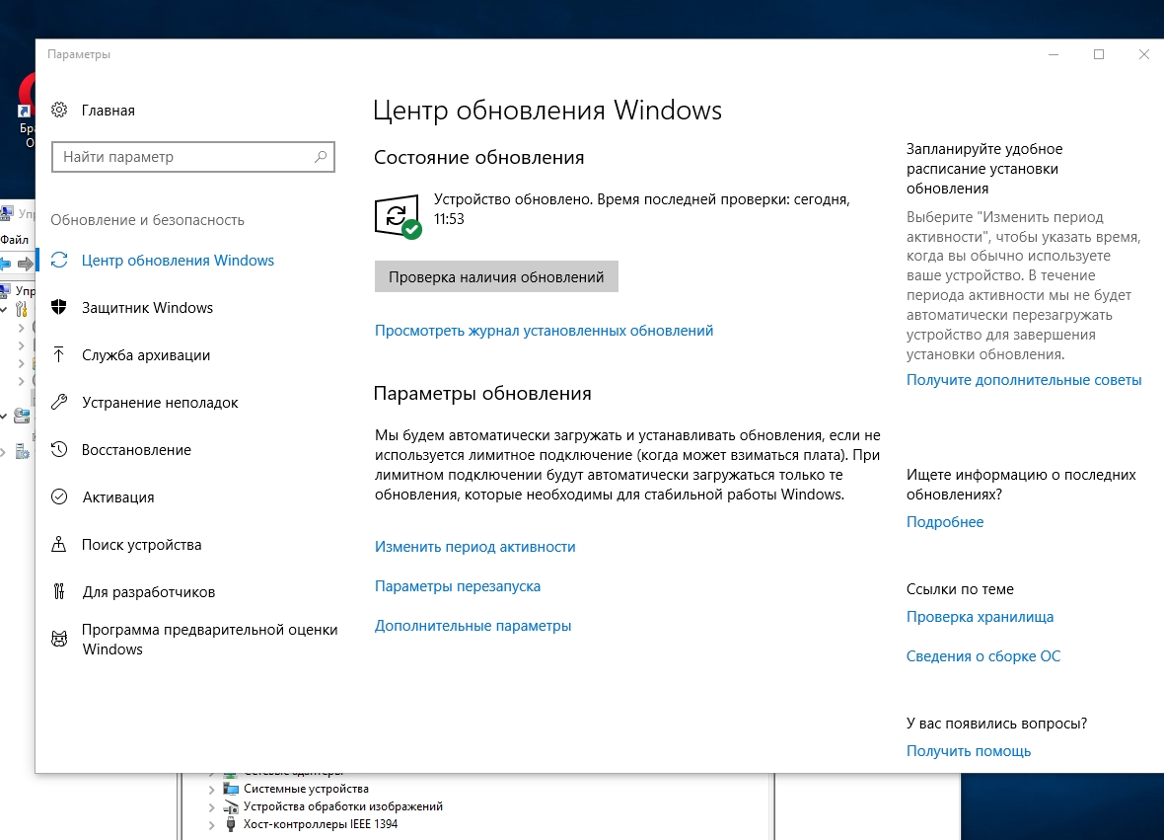1164x840 pixels.
Task: Click the blue back arrow in the management console
Action: 5,263
